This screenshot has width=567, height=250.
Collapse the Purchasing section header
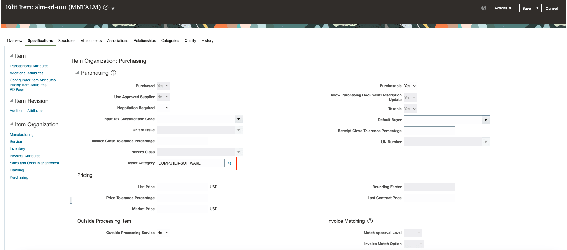[x=77, y=73]
